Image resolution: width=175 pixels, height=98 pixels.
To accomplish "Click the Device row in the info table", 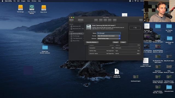I will [127, 54].
